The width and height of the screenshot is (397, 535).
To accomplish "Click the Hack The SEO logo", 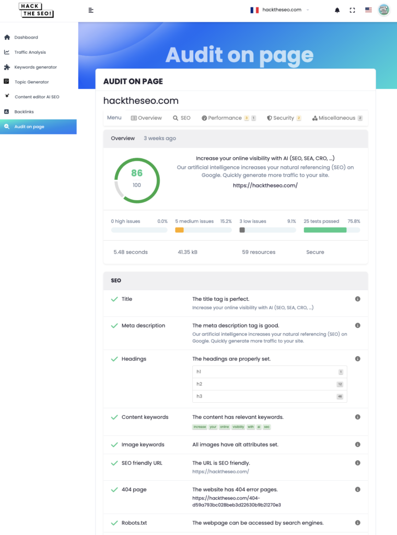I will coord(36,10).
